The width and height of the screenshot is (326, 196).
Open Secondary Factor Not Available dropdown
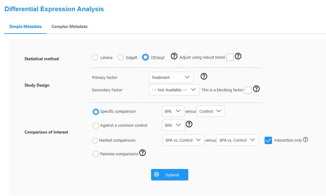[174, 90]
